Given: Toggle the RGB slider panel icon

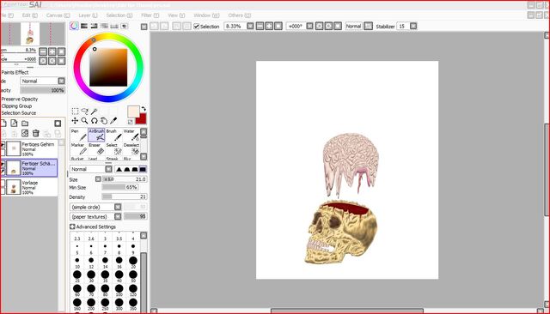Looking at the screenshot, I should (84, 27).
